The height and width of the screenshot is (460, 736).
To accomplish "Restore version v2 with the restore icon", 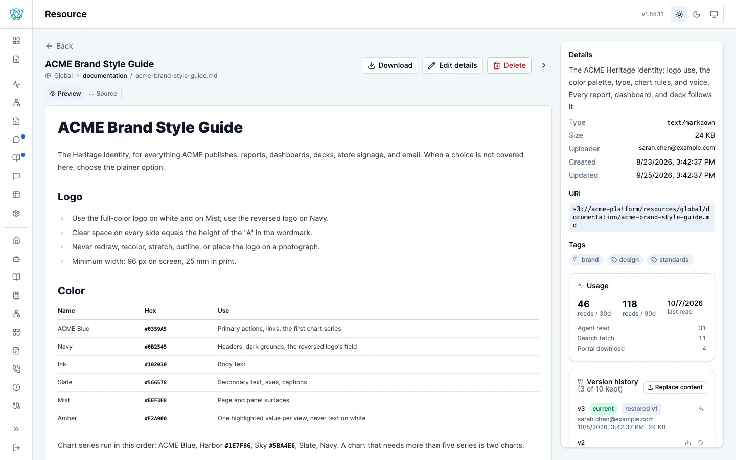I will pos(700,443).
